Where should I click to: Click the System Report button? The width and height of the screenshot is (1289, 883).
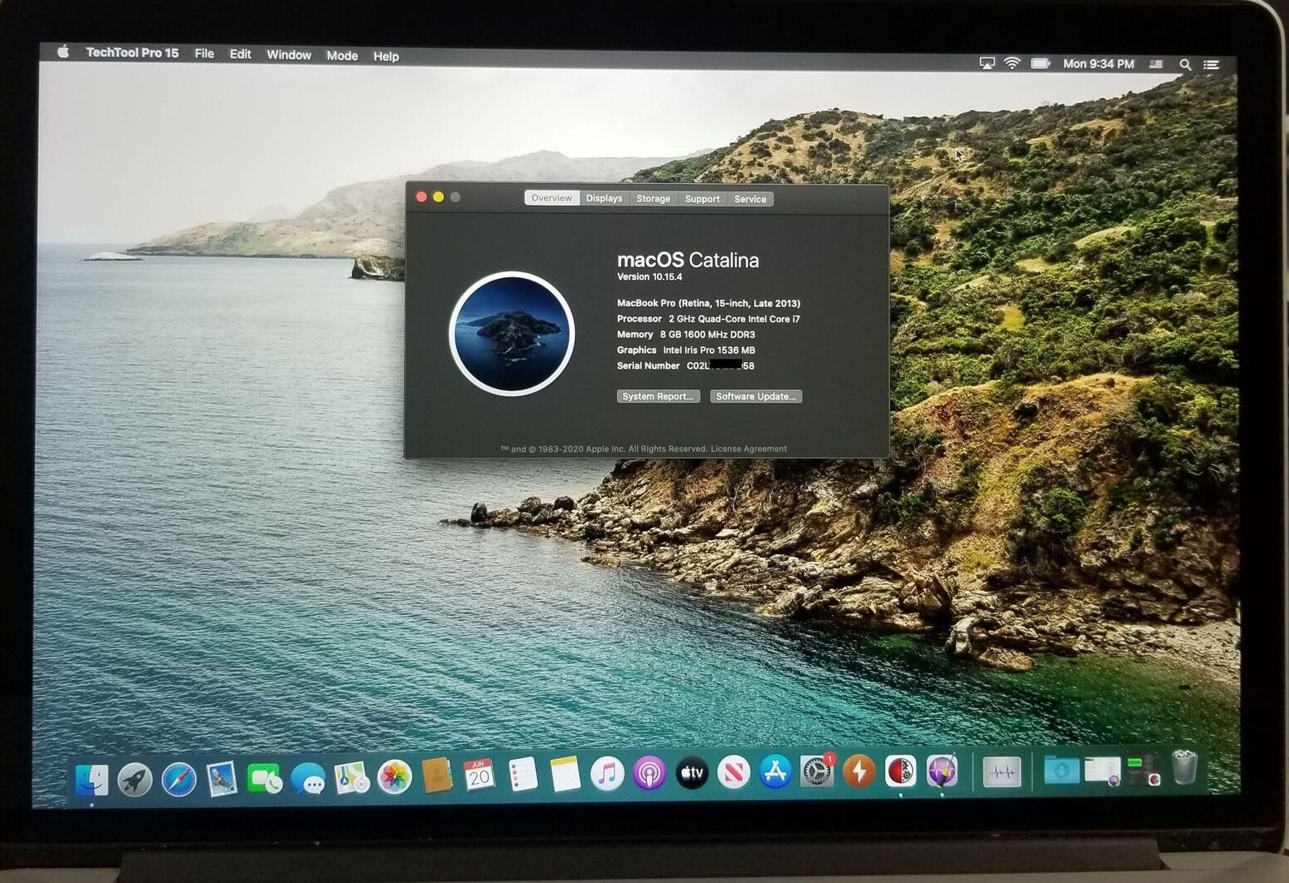click(658, 396)
